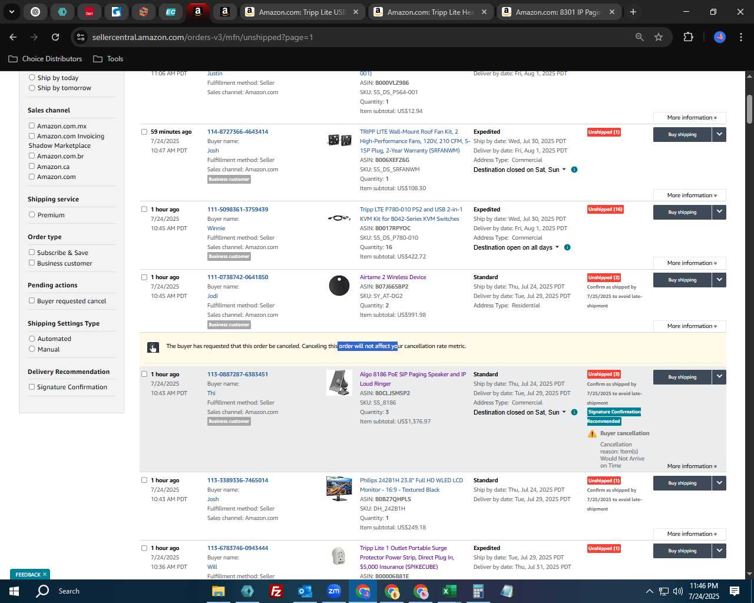Screen dimensions: 754x603
Task: Open the Tripp Lite Hea... Amazon tab
Action: pyautogui.click(x=431, y=12)
